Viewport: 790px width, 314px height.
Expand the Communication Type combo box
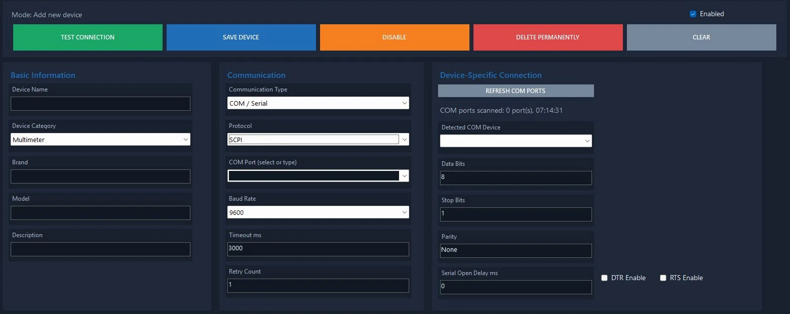tap(318, 103)
